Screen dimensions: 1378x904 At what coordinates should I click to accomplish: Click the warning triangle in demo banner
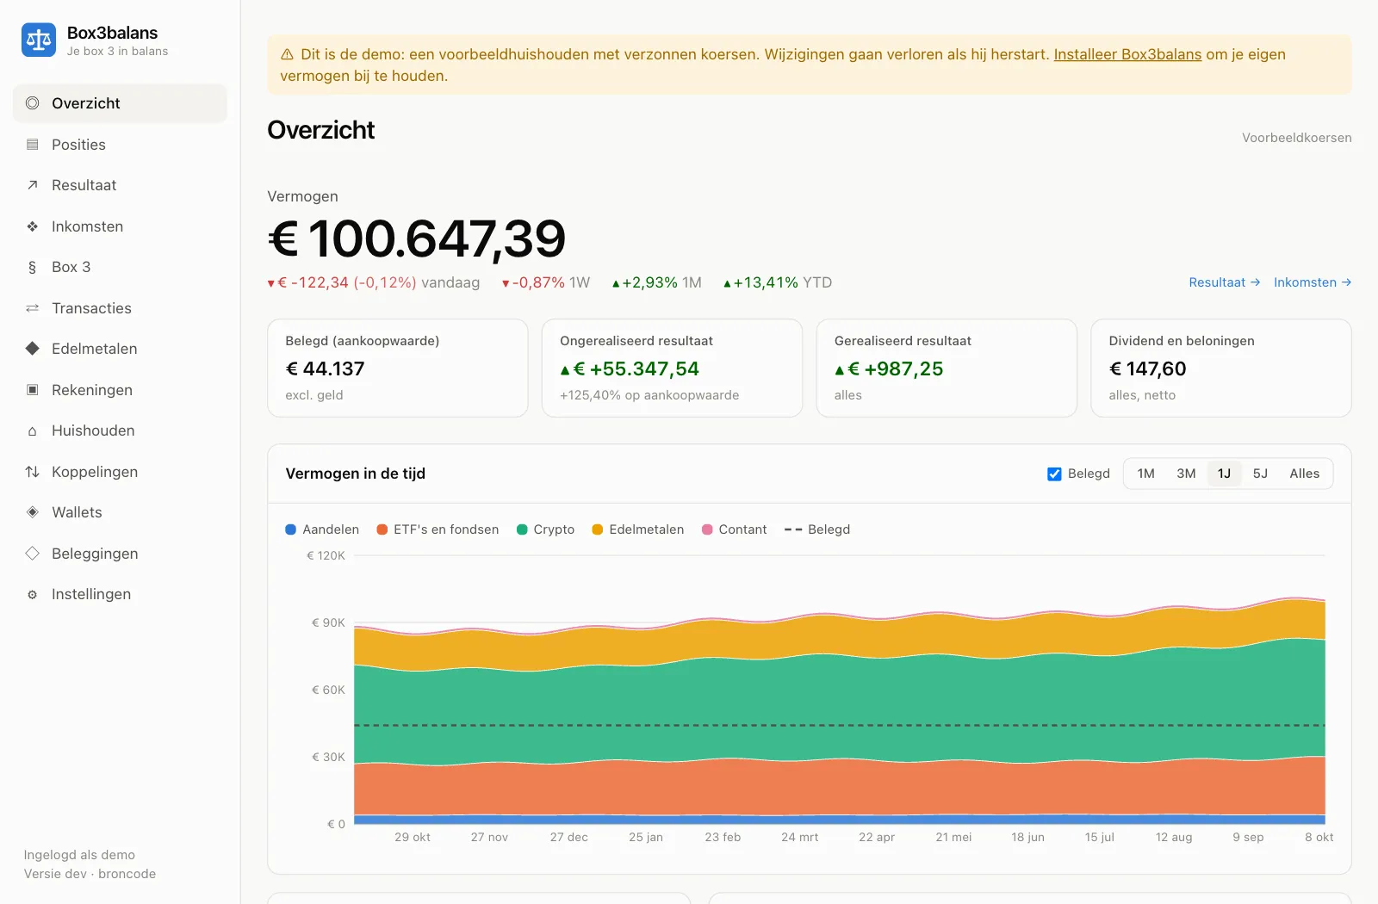coord(288,54)
